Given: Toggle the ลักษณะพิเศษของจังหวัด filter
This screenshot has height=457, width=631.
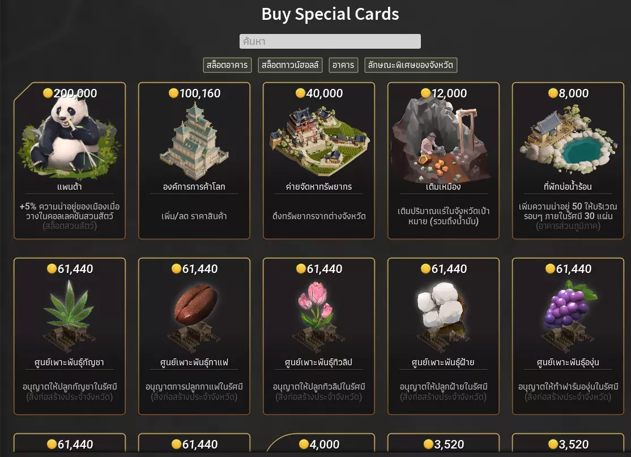Looking at the screenshot, I should point(411,65).
